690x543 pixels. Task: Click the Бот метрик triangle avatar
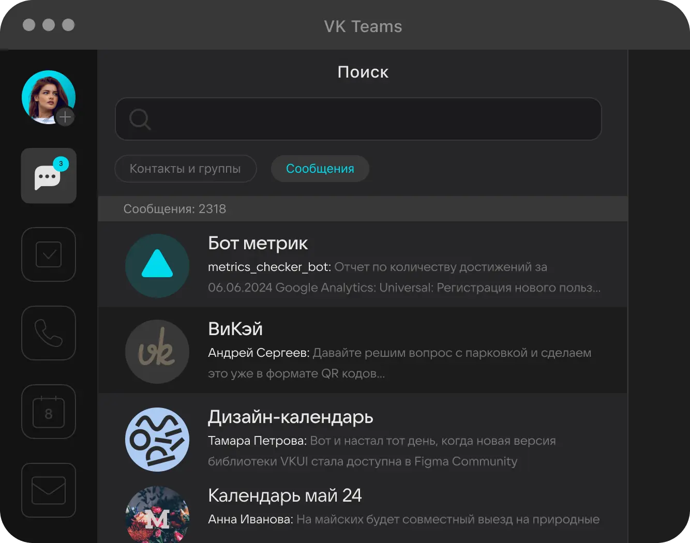(x=157, y=265)
